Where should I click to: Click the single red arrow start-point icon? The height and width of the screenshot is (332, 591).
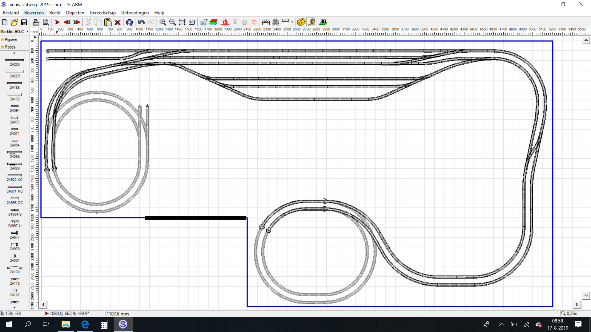[57, 22]
